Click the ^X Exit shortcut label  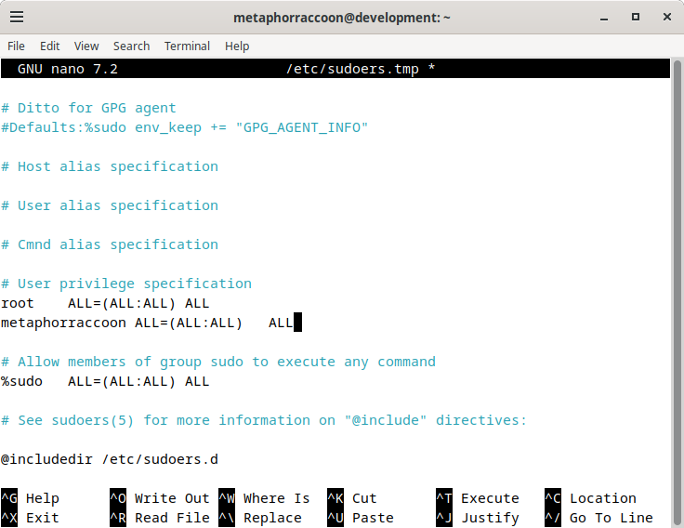pyautogui.click(x=31, y=518)
